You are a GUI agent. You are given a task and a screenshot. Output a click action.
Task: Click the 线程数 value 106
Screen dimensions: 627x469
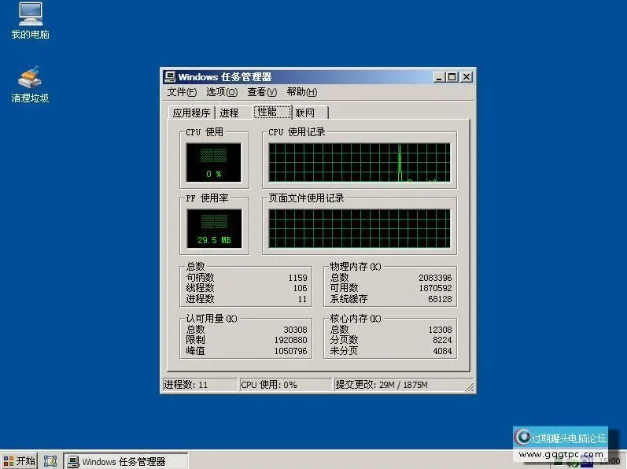pyautogui.click(x=300, y=288)
